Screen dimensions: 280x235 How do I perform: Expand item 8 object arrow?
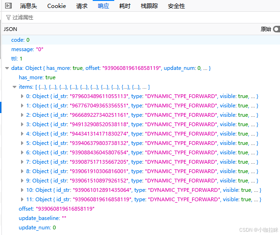[22, 171]
